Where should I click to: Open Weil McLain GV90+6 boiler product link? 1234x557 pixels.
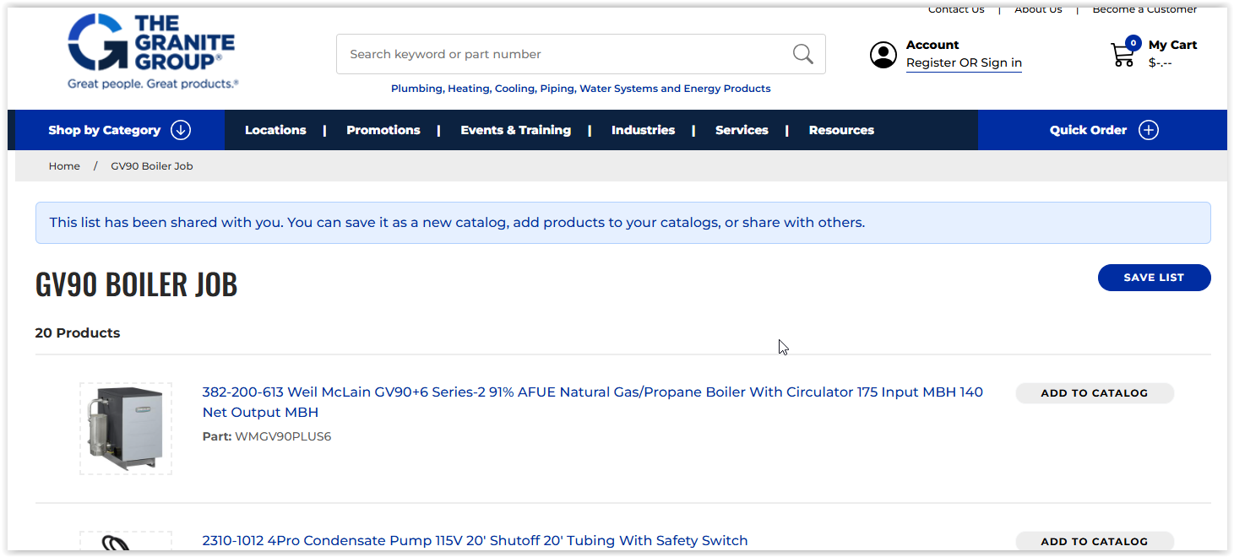[593, 402]
